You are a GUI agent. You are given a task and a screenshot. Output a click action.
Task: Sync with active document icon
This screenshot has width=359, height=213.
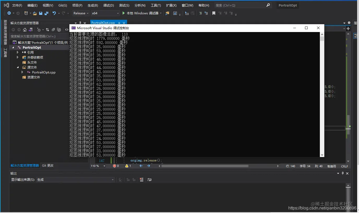click(47, 30)
